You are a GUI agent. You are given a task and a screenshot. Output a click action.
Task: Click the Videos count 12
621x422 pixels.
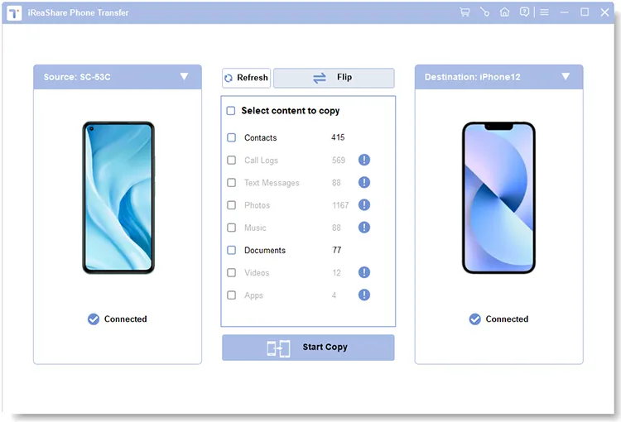click(337, 273)
